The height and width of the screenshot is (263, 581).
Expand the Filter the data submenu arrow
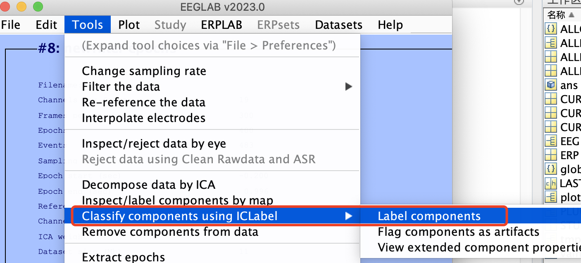[x=349, y=87]
